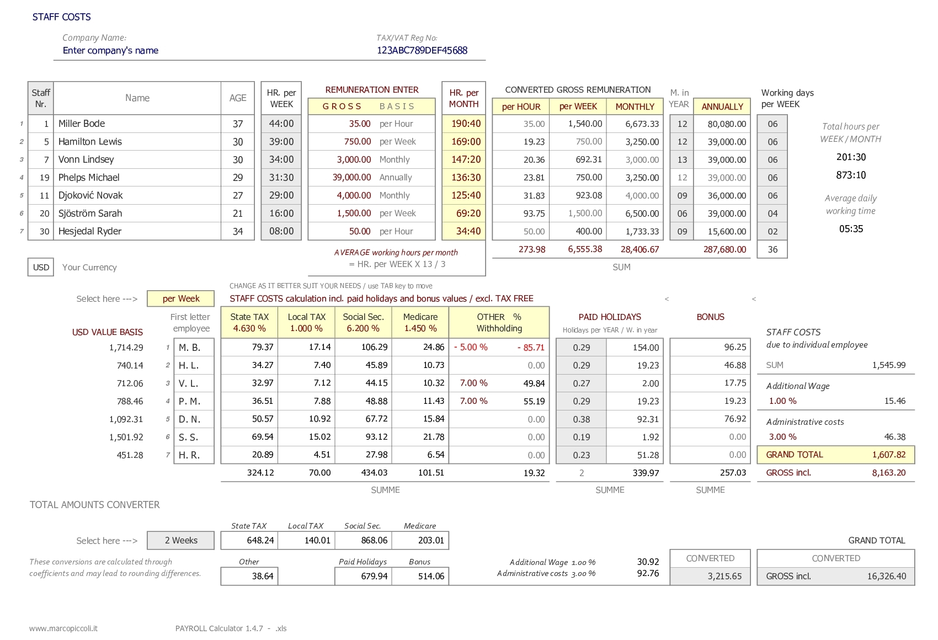Select the monthly total 28,406.67

click(639, 249)
